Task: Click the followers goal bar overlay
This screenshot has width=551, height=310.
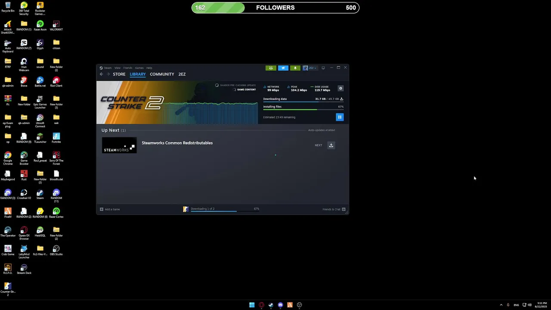Action: click(x=275, y=8)
